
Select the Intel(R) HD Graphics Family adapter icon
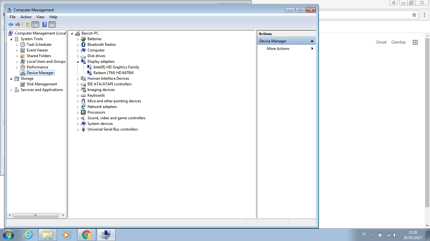pos(89,67)
